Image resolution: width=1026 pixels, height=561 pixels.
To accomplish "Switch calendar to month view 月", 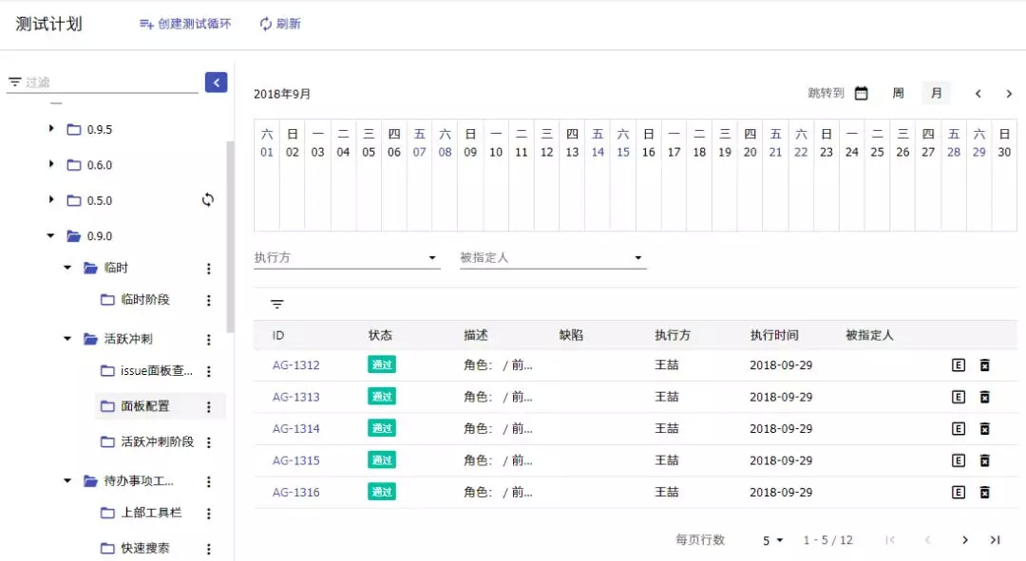I will point(937,93).
